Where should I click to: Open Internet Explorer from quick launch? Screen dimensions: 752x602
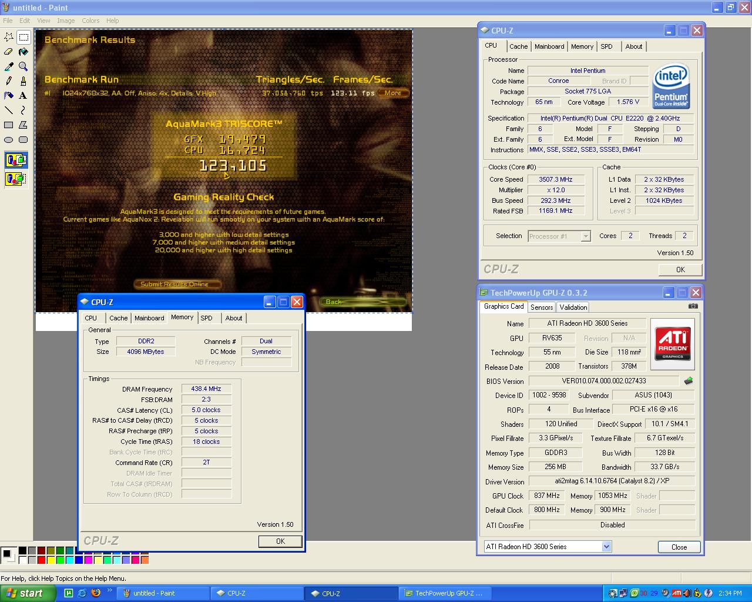82,593
